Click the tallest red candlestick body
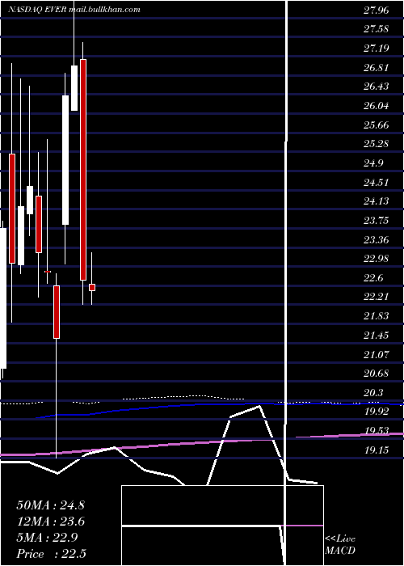Screen dimensions: 404x566 tap(83, 170)
